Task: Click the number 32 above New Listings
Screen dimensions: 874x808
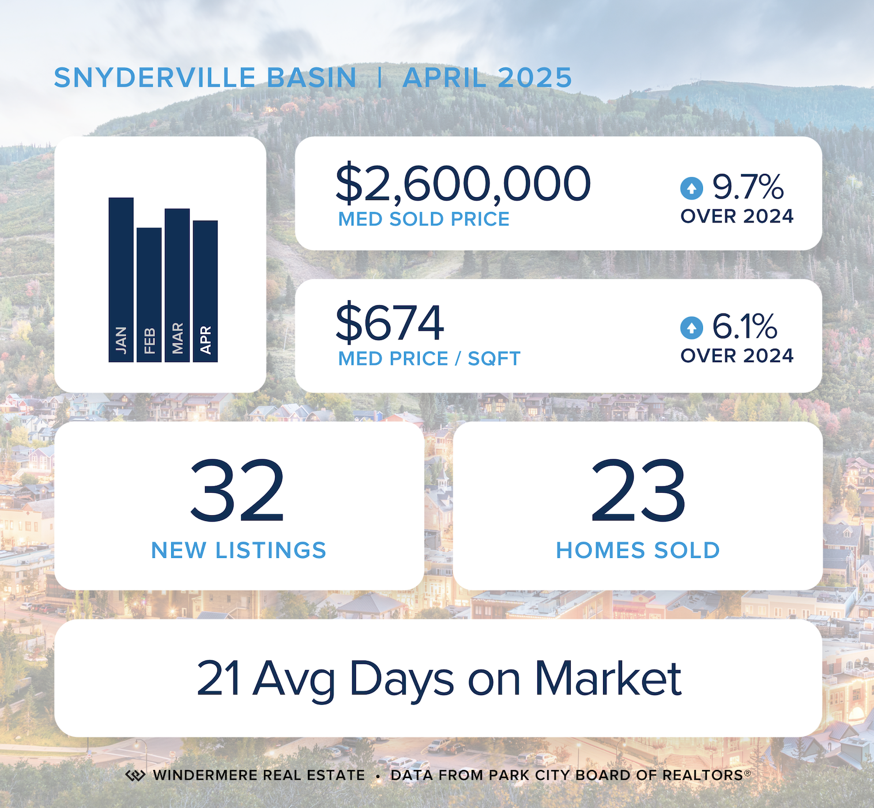Action: pyautogui.click(x=238, y=491)
